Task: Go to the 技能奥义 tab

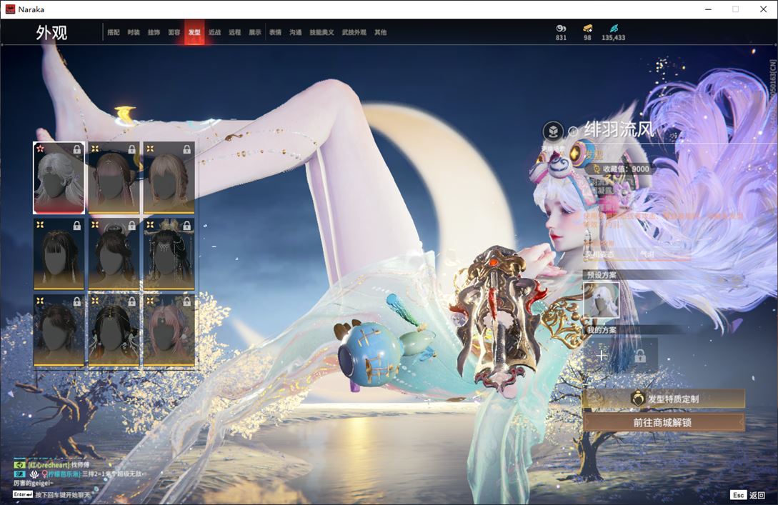Action: 321,33
